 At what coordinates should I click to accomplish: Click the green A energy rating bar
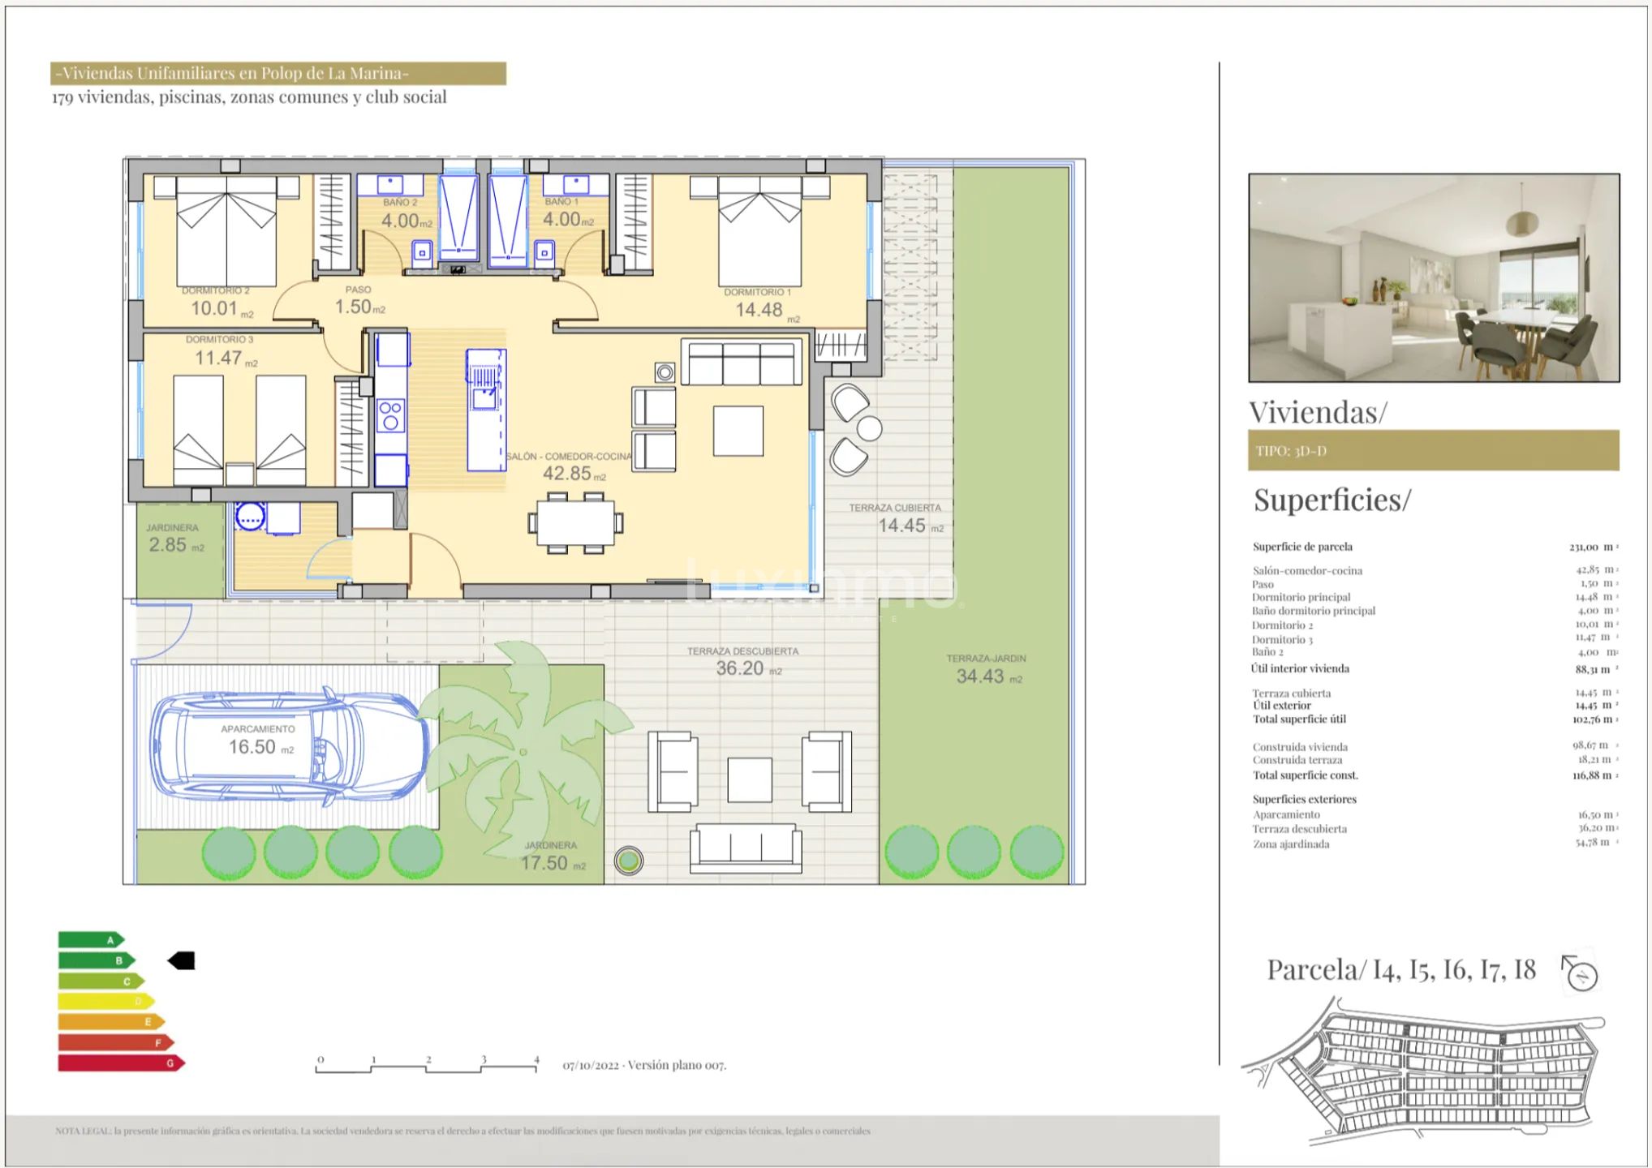pos(89,940)
